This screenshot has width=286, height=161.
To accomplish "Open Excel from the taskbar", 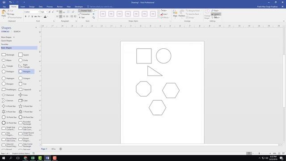I will pyautogui.click(x=33, y=158).
